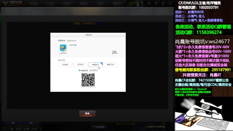The image size is (233, 131).
Task: Click 账号脱坑群: 1002033791 overlay text
Action: point(198,8)
